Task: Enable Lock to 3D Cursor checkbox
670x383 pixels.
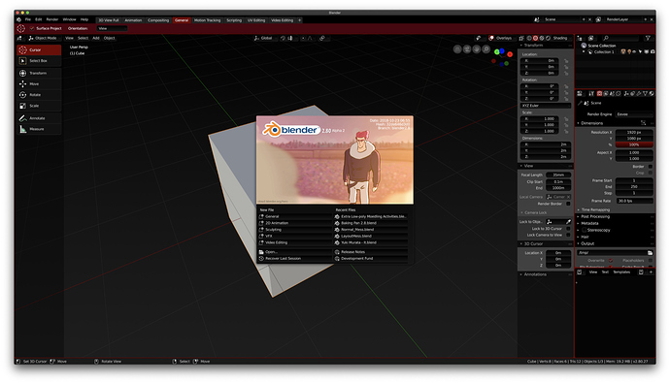Action: point(568,229)
